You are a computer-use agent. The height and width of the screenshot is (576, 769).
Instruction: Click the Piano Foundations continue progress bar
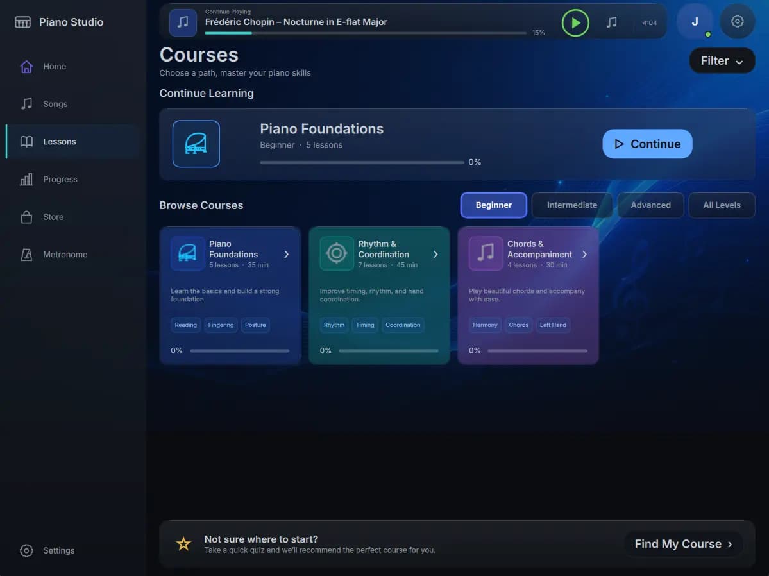[x=362, y=162]
